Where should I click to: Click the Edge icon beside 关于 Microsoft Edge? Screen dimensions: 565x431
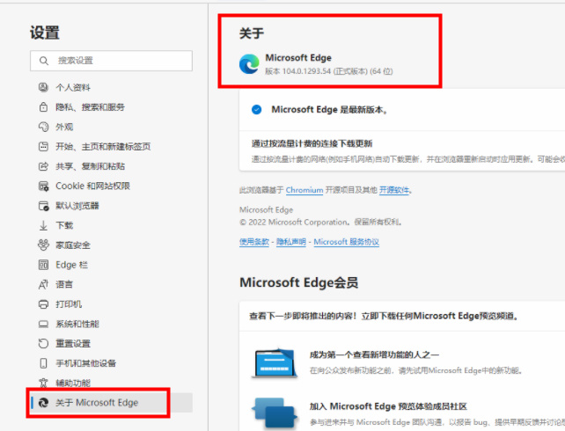point(43,403)
